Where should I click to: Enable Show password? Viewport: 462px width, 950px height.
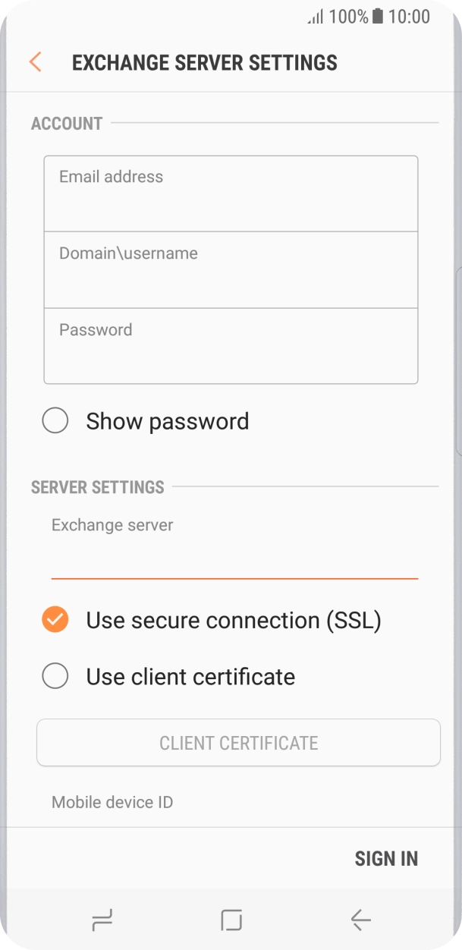coord(55,420)
